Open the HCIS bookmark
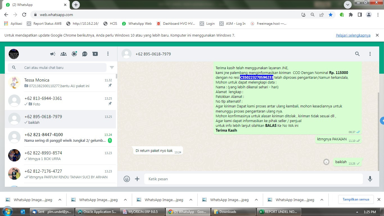Screen dimensions: 384x216 point(110,24)
